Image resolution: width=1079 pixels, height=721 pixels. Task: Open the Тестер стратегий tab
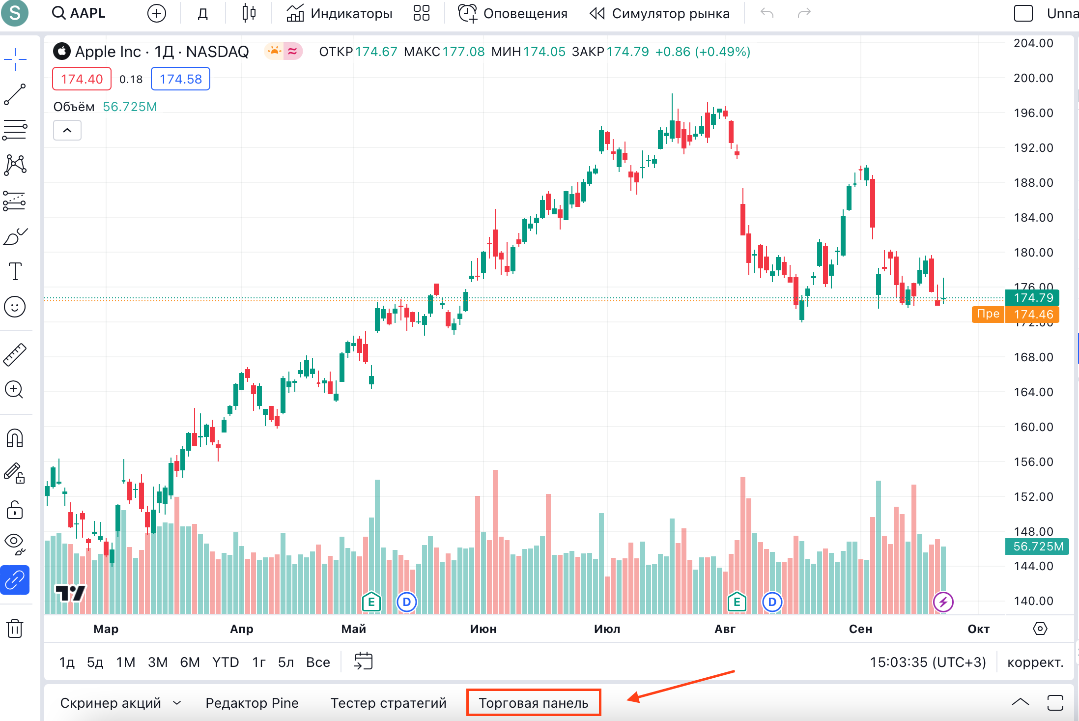[388, 703]
